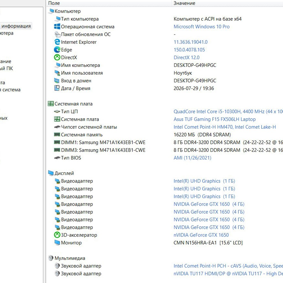This screenshot has width=283, height=283.
Task: Click the Тип BIOS chip icon
Action: 57,158
